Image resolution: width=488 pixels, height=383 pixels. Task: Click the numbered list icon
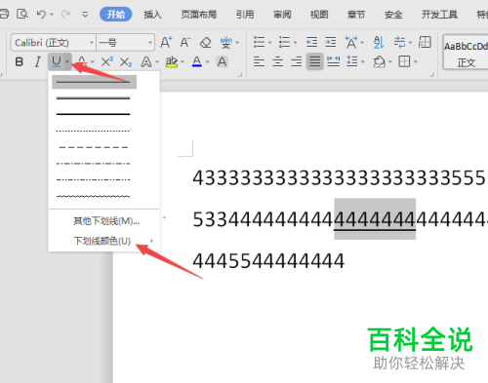pos(285,42)
